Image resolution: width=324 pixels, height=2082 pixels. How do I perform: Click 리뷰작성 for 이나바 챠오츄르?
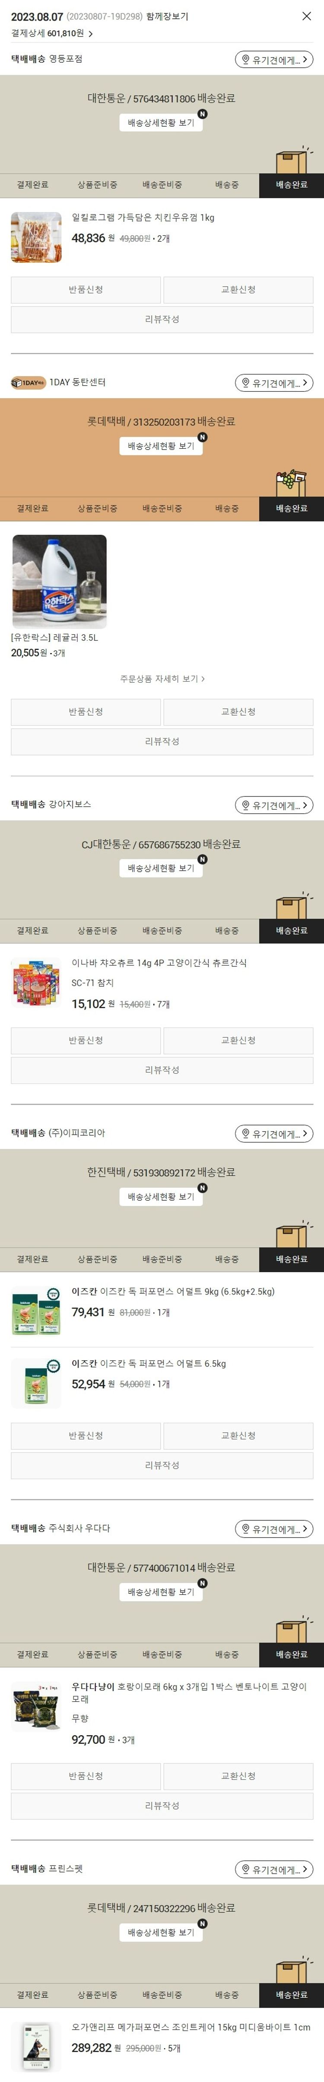coord(162,1069)
